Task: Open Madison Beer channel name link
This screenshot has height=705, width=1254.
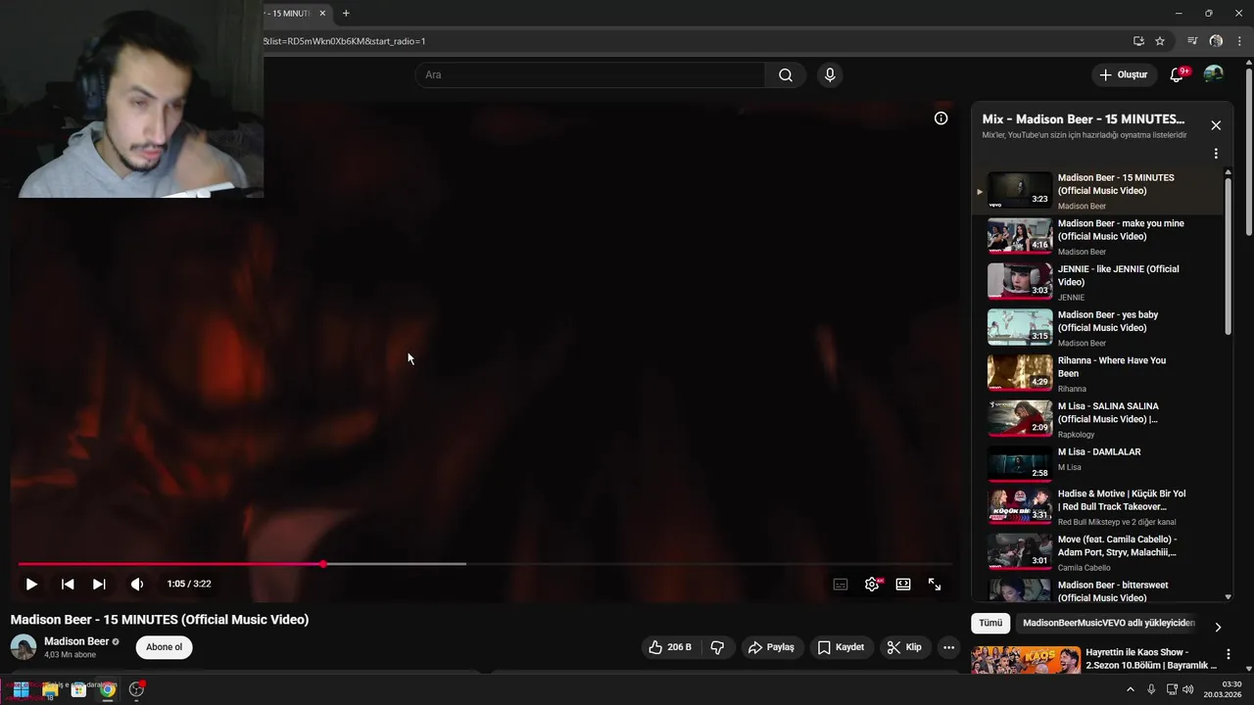Action: point(76,641)
